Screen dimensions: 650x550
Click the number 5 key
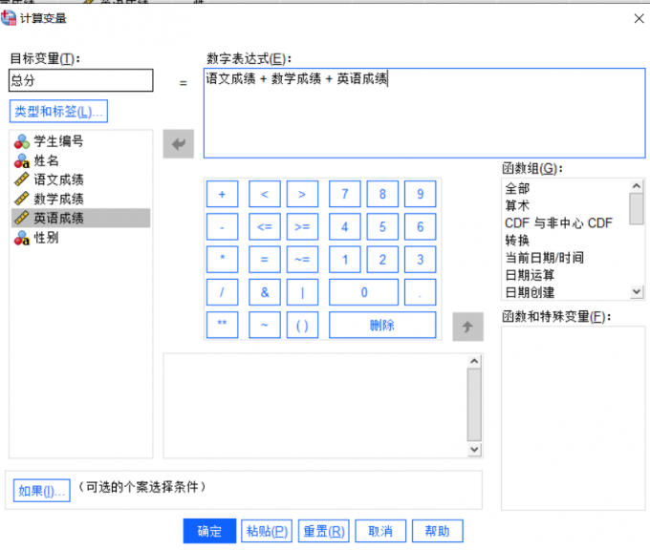pos(382,226)
